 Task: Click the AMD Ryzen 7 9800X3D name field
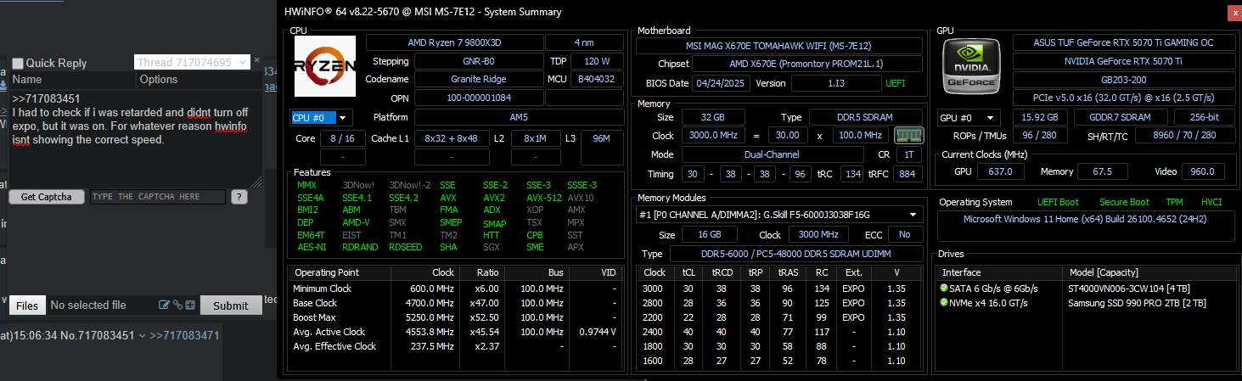(453, 42)
